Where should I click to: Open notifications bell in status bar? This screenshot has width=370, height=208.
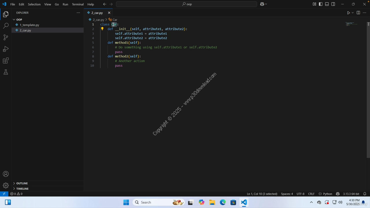365,194
